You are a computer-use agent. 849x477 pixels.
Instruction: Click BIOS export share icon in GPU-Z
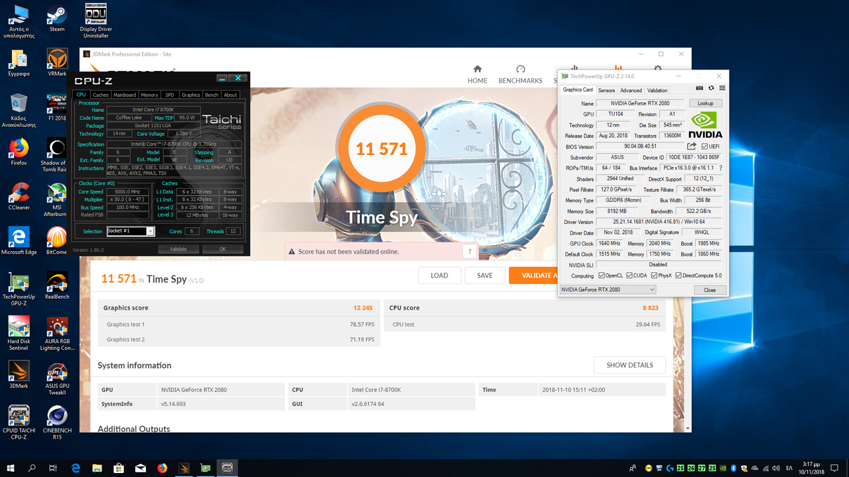click(692, 146)
